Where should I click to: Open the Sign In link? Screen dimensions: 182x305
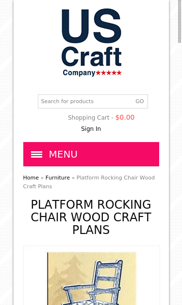(91, 129)
